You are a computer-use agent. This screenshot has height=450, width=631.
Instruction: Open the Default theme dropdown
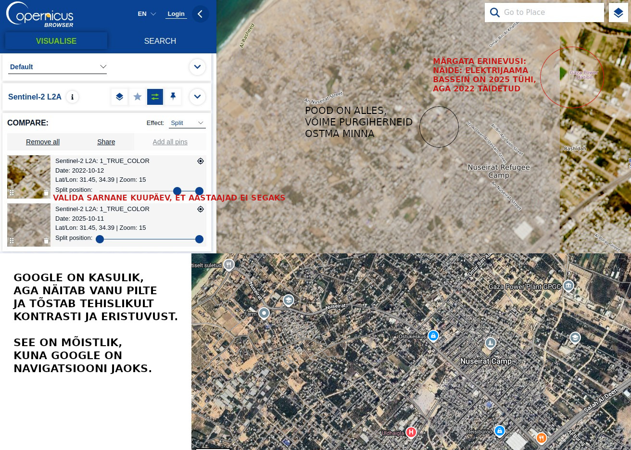coord(57,67)
